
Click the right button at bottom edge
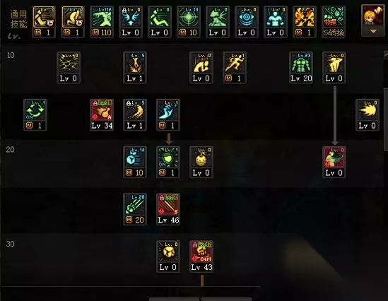click(x=226, y=300)
